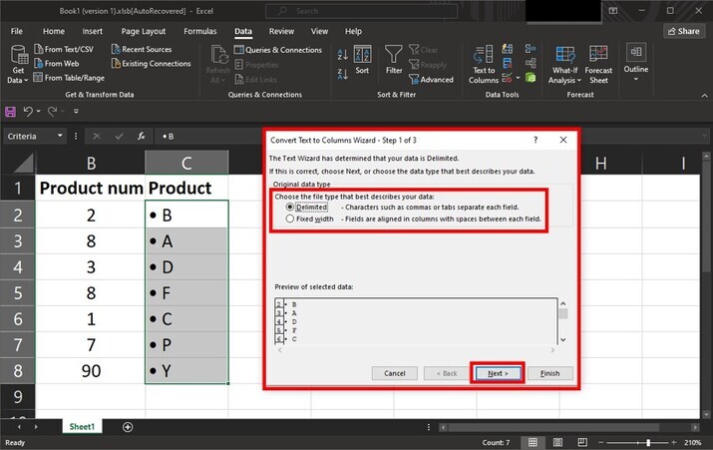Customize Quick Access Toolbar dropdown
This screenshot has height=450, width=713.
76,111
